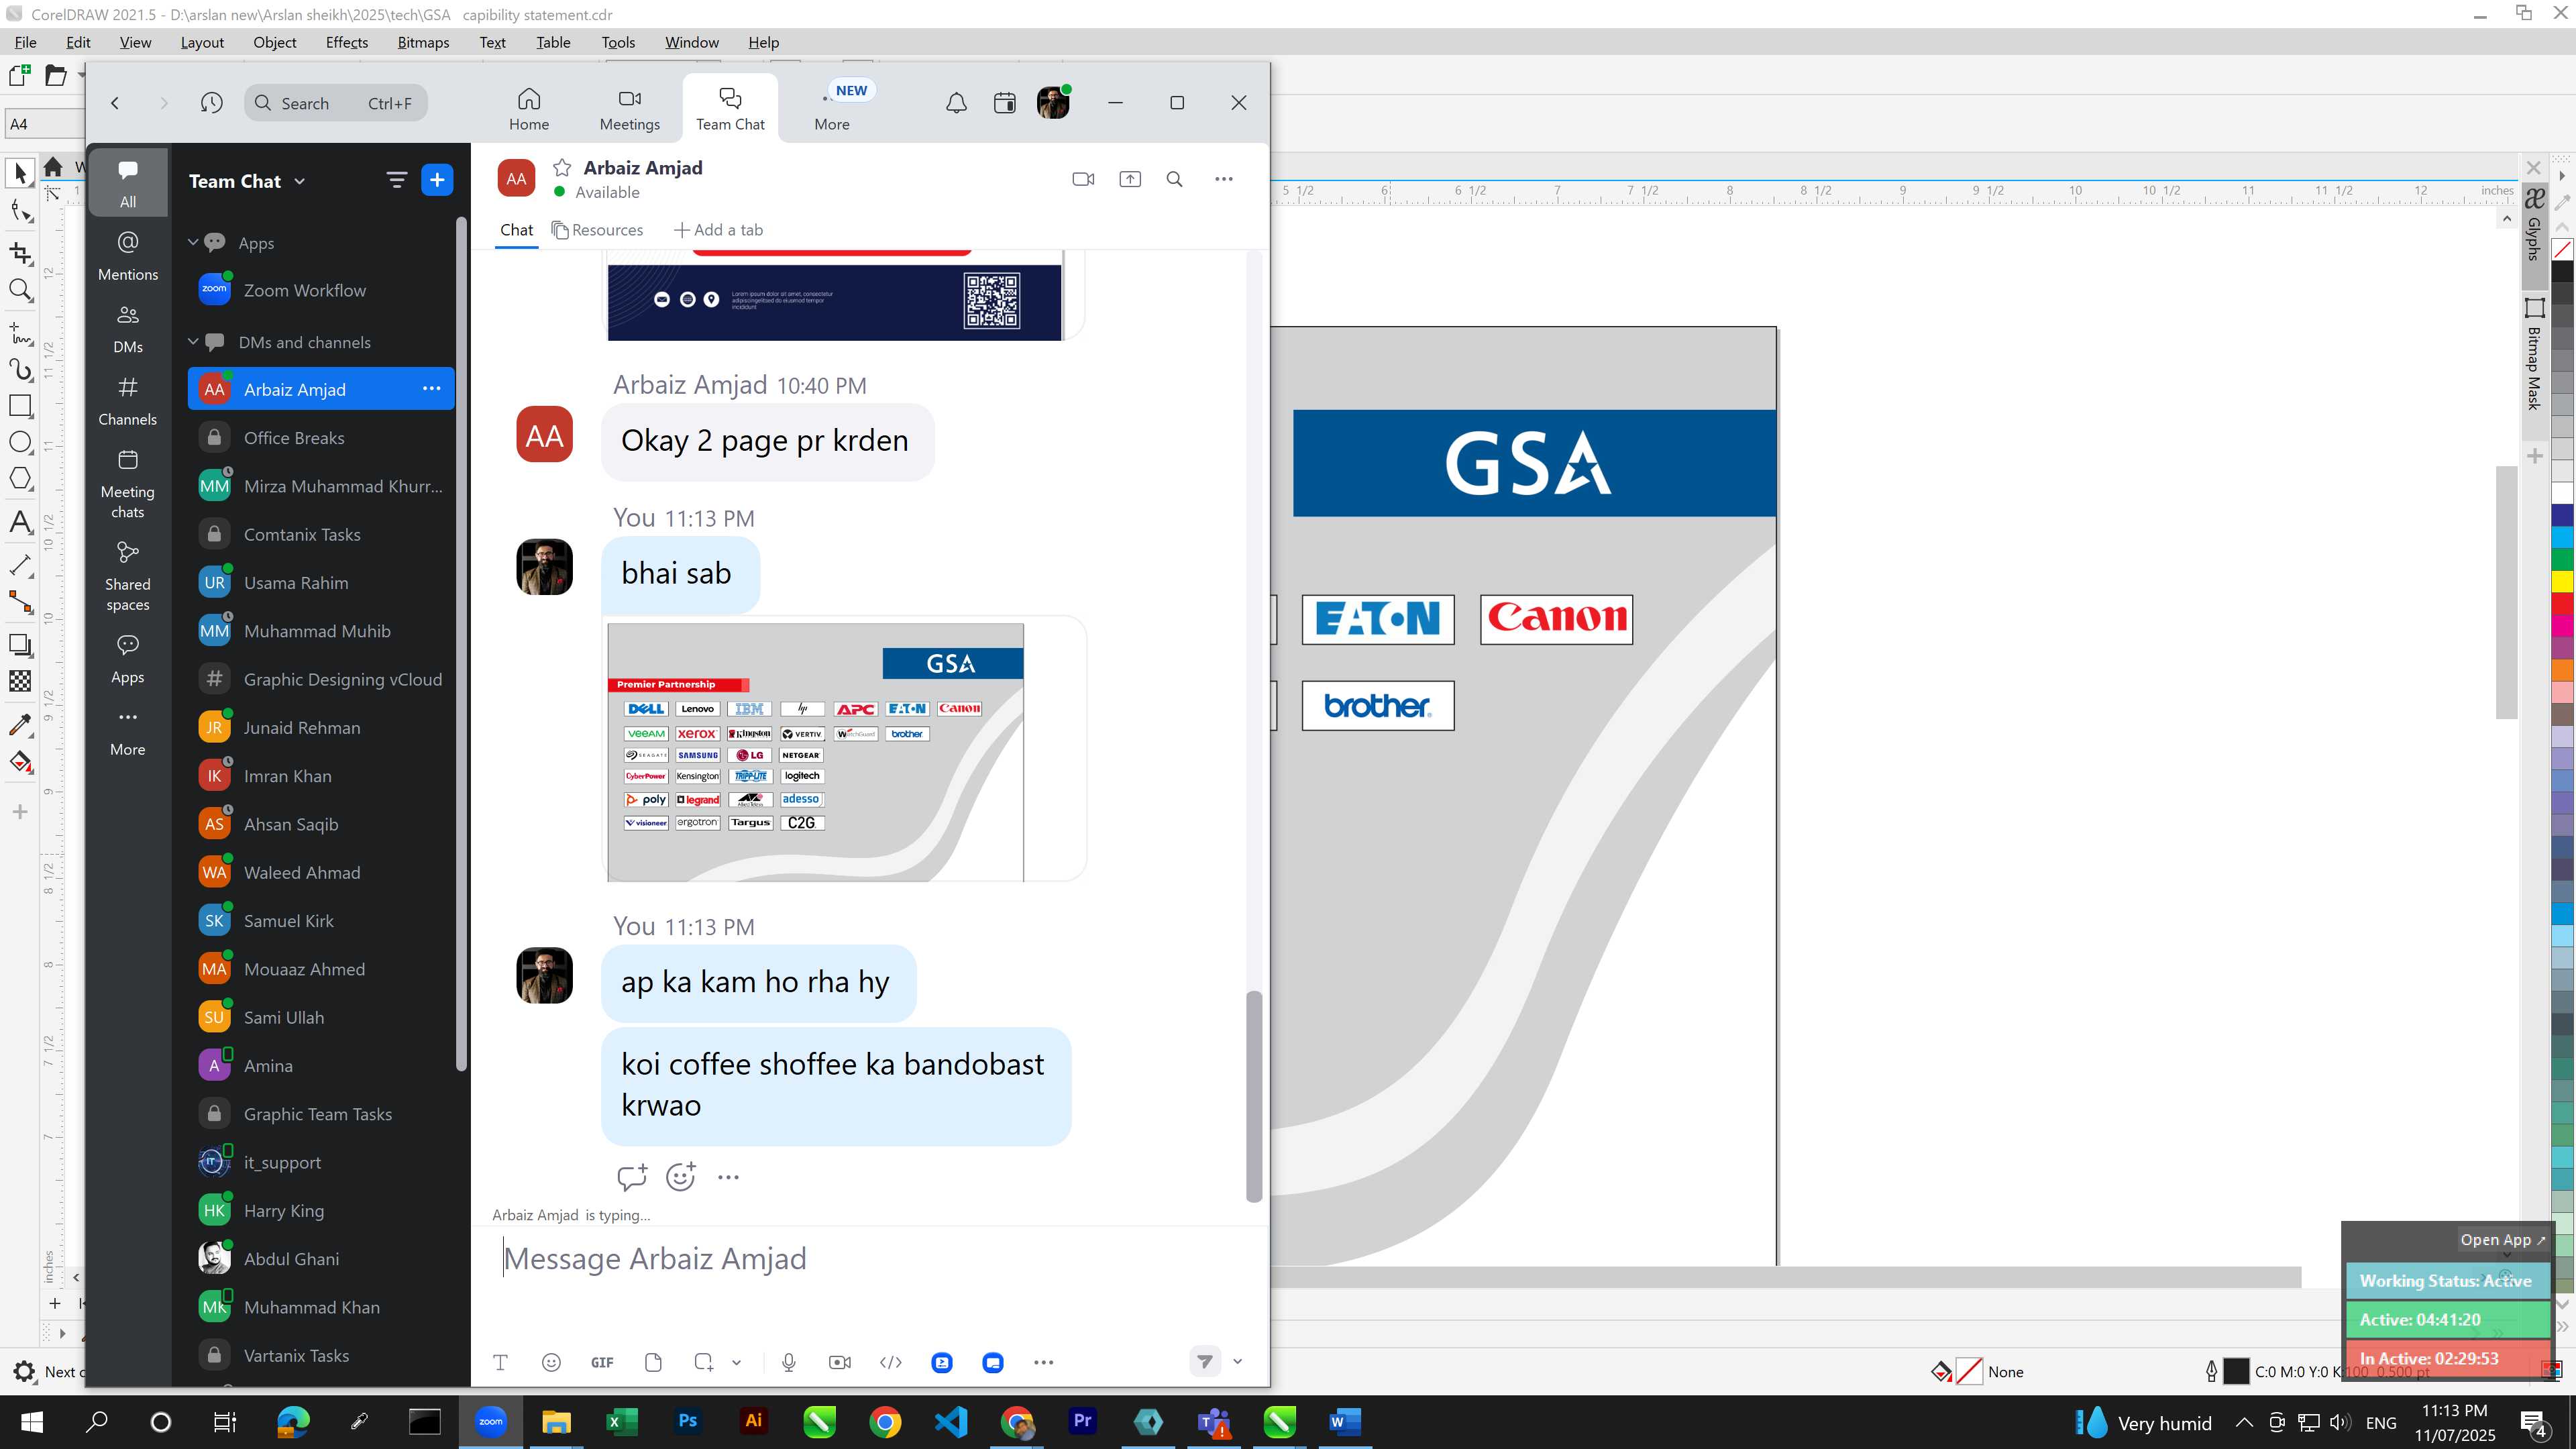
Task: Show hidden Windows system tray icons
Action: 2244,1422
